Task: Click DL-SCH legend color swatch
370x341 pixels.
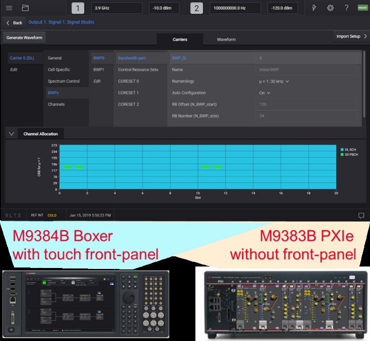Action: click(342, 149)
